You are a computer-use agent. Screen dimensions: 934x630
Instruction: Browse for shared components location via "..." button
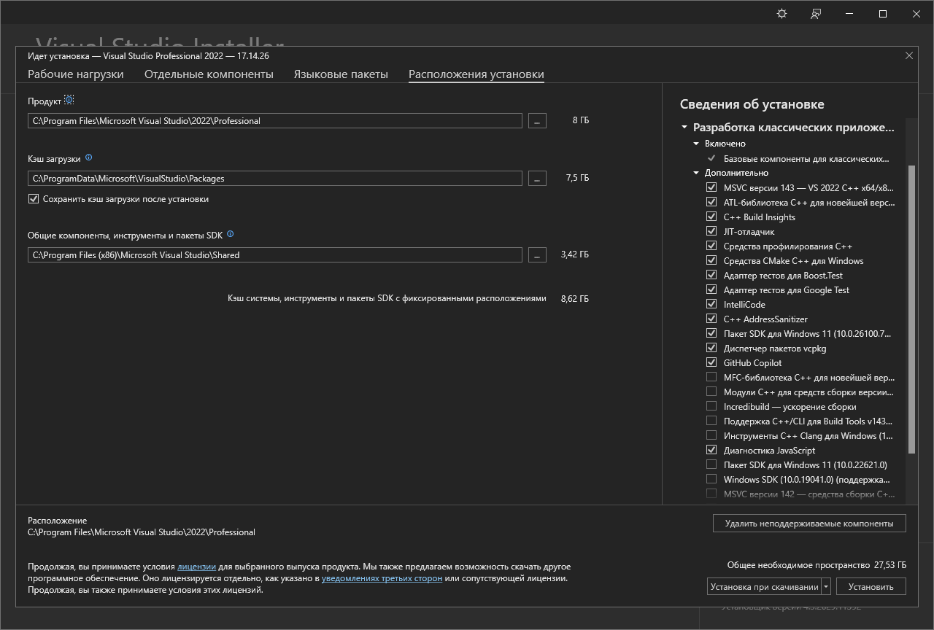click(536, 254)
